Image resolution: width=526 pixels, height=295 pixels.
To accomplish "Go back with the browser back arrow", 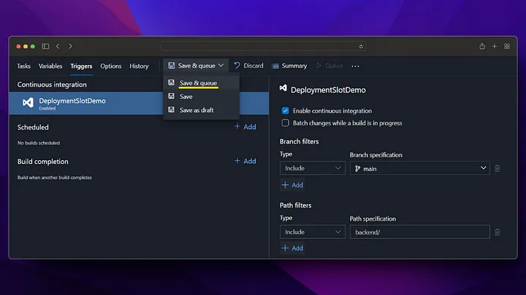I will point(58,46).
